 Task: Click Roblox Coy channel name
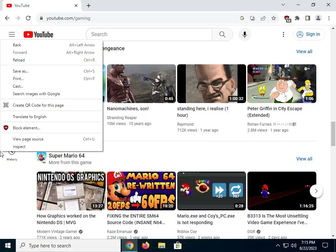(x=187, y=232)
